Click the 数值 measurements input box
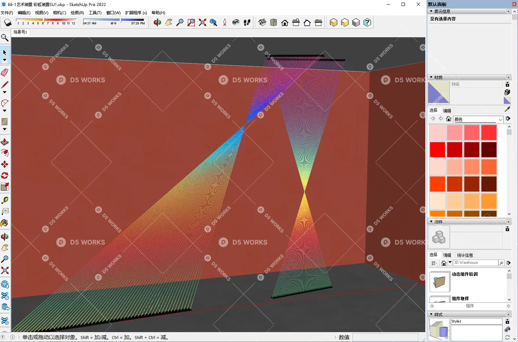This screenshot has width=518, height=342. pos(385,337)
